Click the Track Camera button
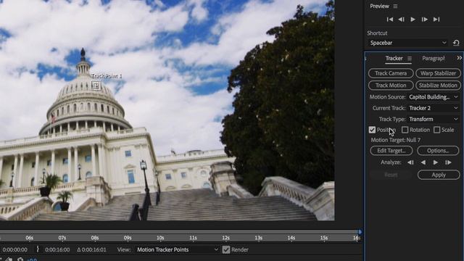 point(391,73)
